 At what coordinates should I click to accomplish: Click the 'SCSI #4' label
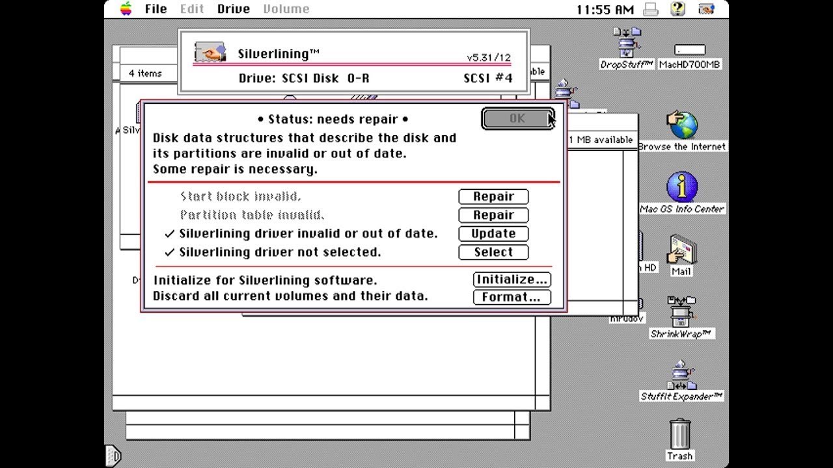pyautogui.click(x=488, y=79)
